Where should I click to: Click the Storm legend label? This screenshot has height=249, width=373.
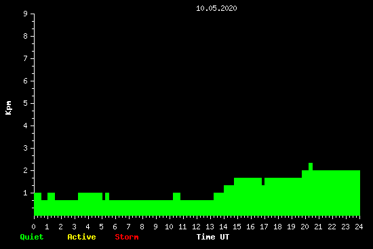coord(127,237)
